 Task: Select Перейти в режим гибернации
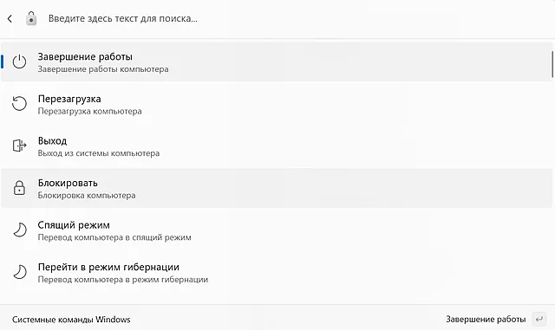click(x=277, y=272)
